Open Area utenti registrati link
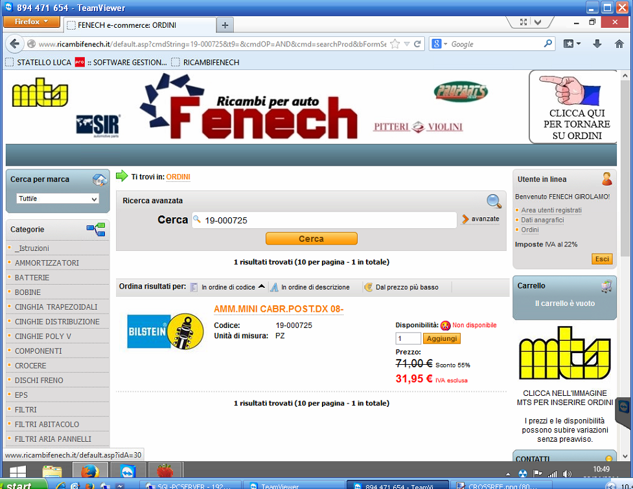The height and width of the screenshot is (489, 633). pos(551,210)
